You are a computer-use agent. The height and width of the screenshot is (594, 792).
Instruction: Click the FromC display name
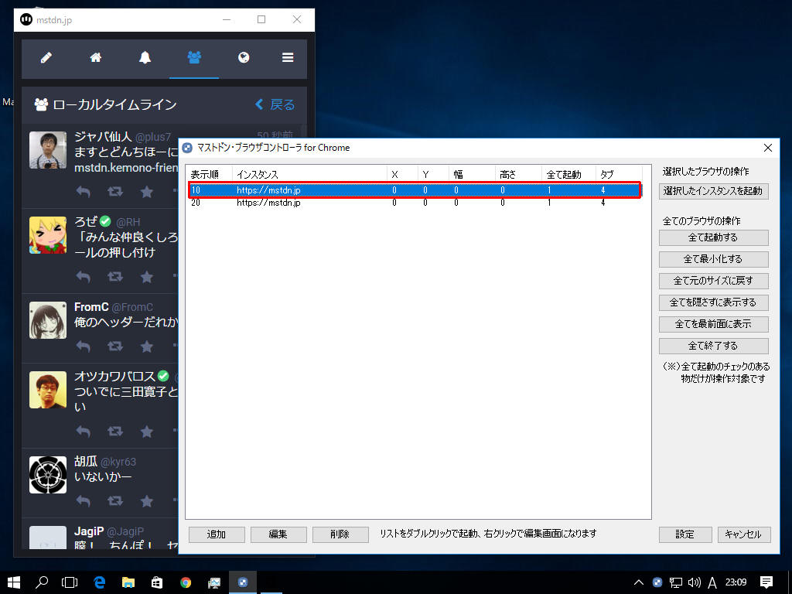91,307
